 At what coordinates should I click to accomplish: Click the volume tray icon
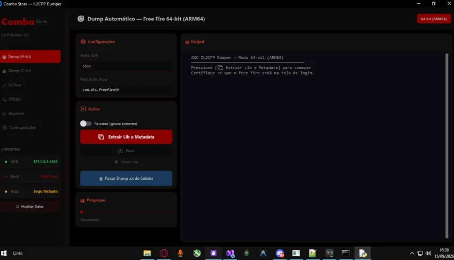(x=428, y=254)
